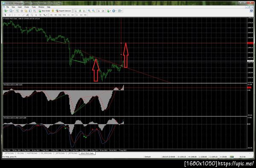Switch timeframe to H4
This screenshot has width=256, height=168.
coord(73,15)
